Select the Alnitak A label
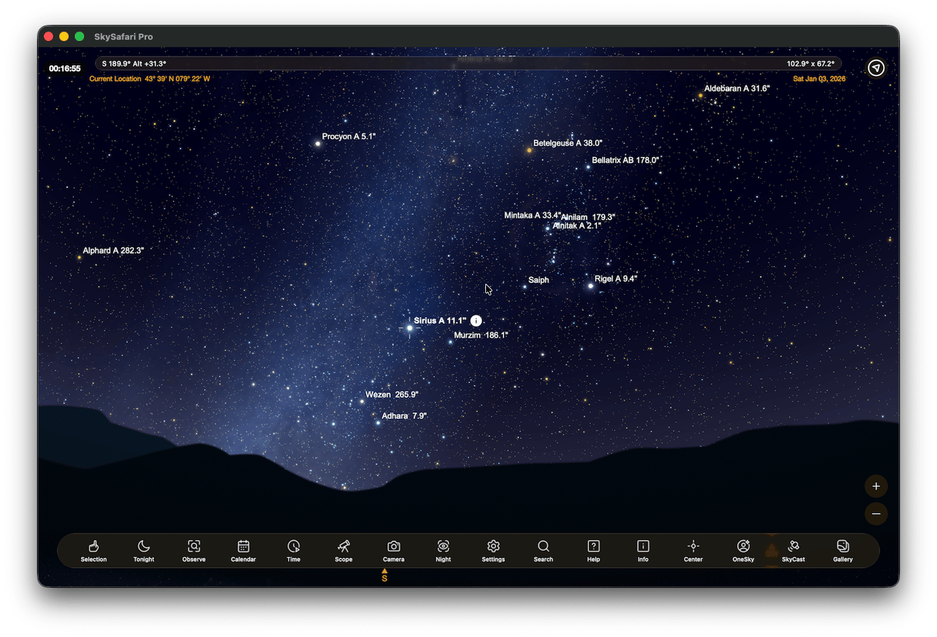 (577, 226)
